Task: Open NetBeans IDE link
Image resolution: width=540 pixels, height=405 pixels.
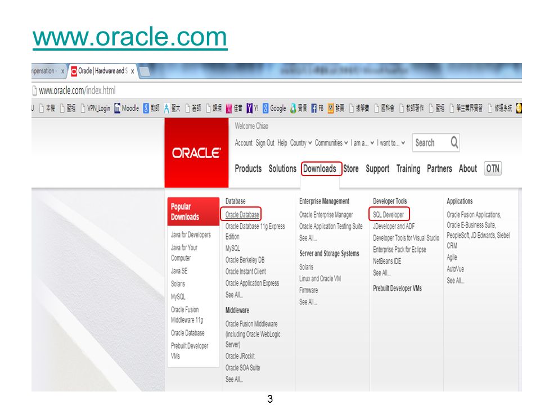Action: pos(387,262)
